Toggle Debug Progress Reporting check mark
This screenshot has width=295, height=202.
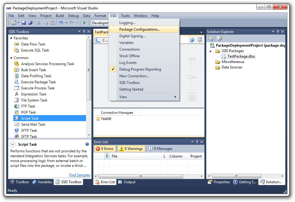(x=113, y=69)
